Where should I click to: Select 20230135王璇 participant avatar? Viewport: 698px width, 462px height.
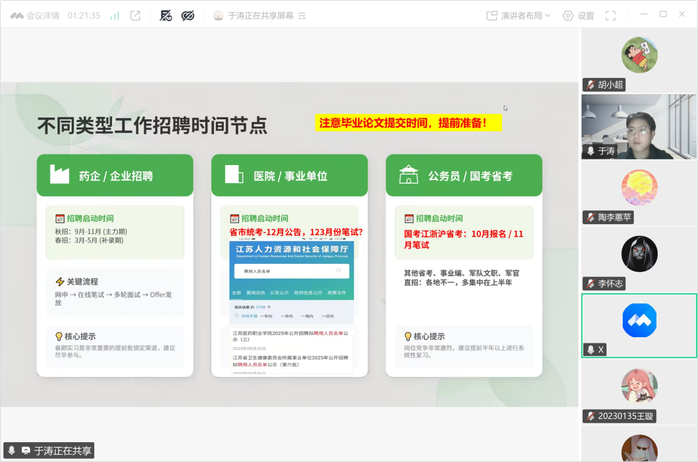640,386
